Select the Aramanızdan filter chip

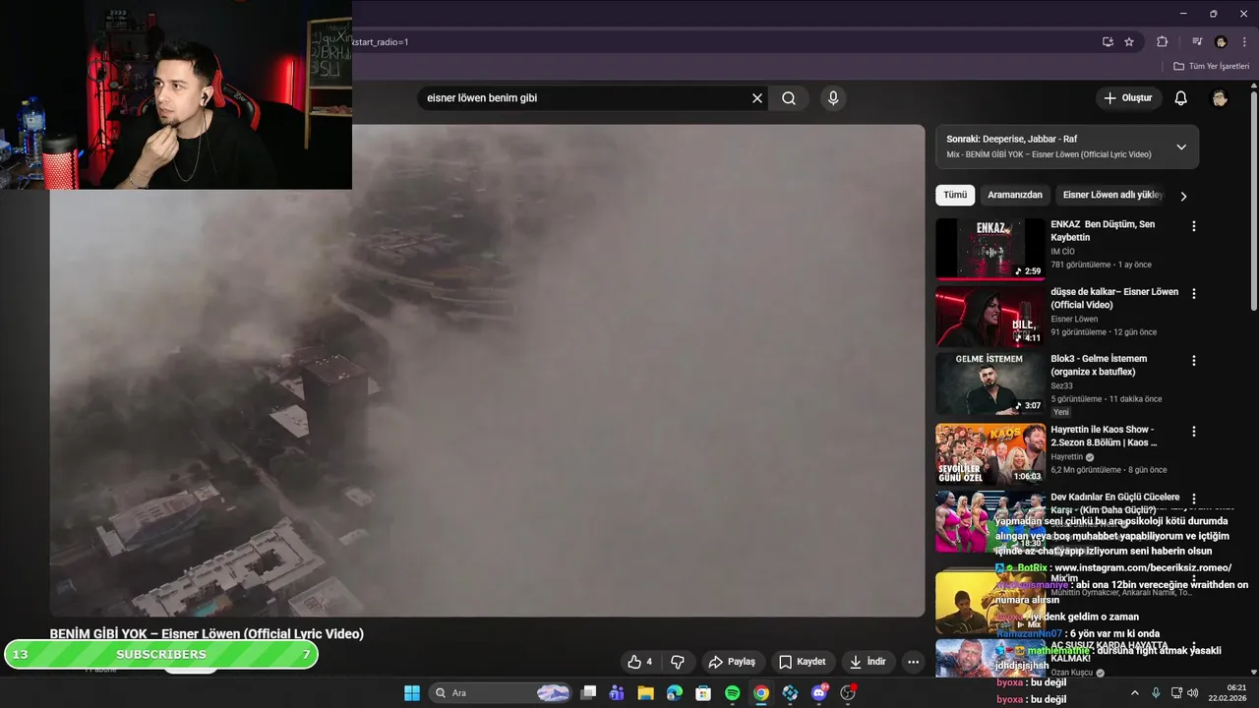1015,196
